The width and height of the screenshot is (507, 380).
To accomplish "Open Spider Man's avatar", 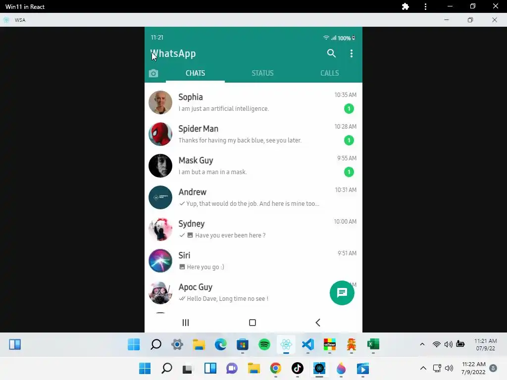I will pos(160,134).
